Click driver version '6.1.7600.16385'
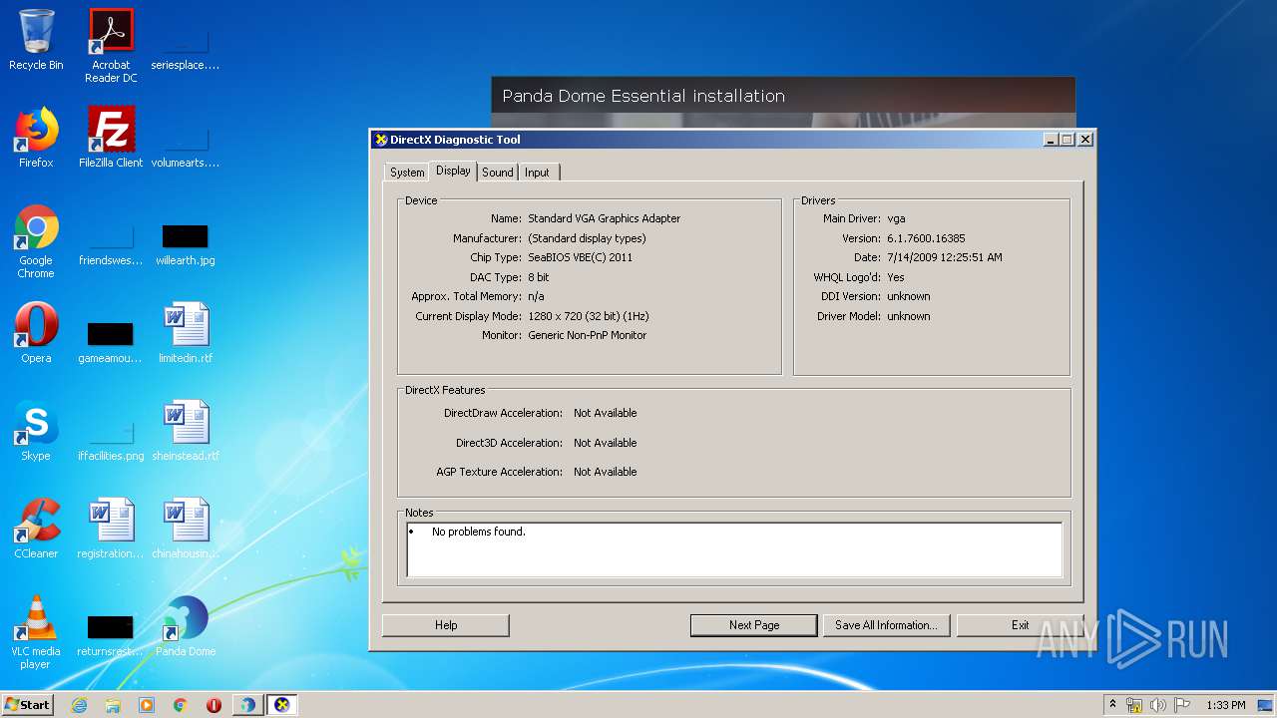 pos(926,238)
